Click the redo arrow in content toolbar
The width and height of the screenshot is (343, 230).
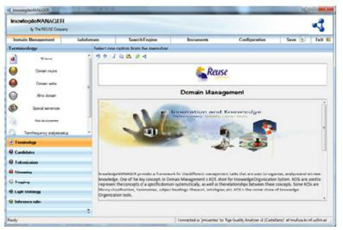[x=105, y=56]
